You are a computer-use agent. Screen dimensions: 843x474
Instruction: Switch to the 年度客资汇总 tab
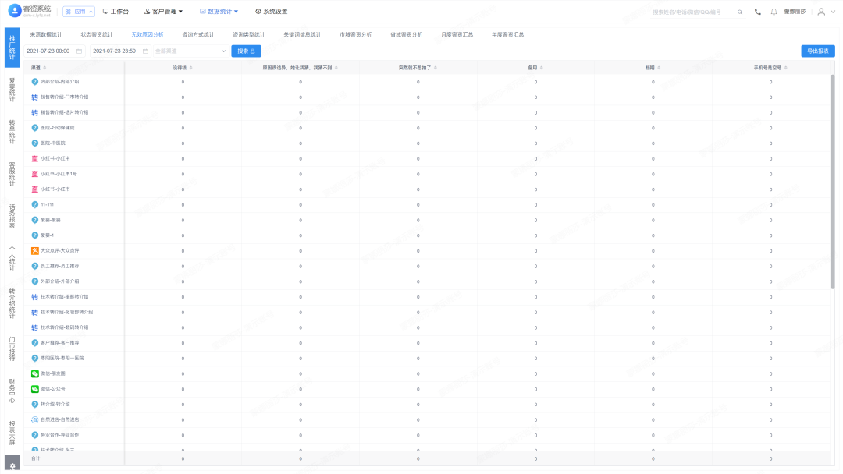pos(507,34)
